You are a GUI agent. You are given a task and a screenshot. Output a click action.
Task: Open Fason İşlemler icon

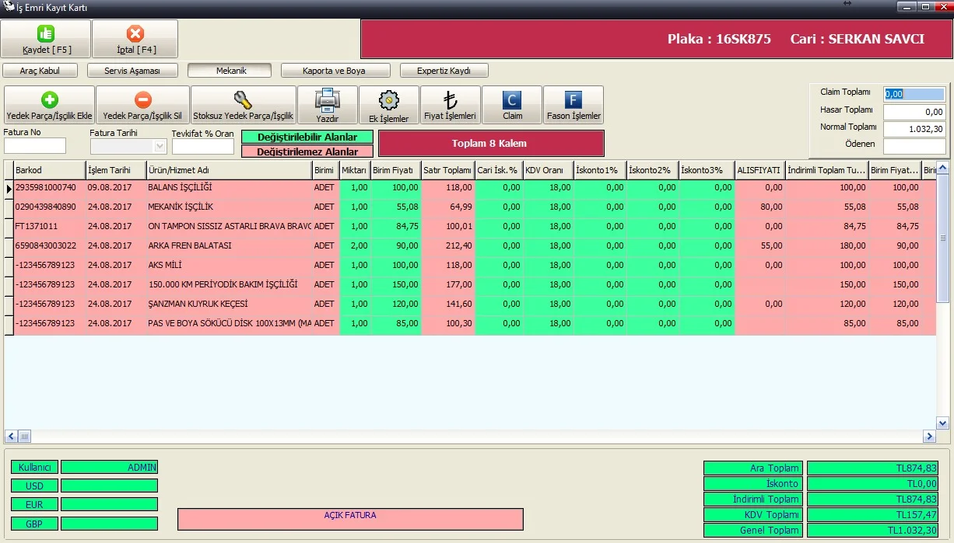573,100
